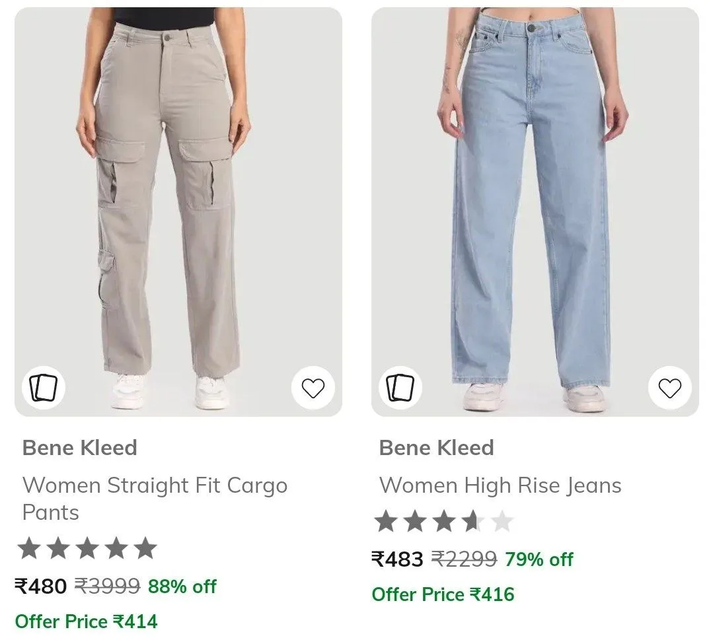Click the struck-through ₹3999 original price
This screenshot has height=640, width=713.
tap(107, 587)
